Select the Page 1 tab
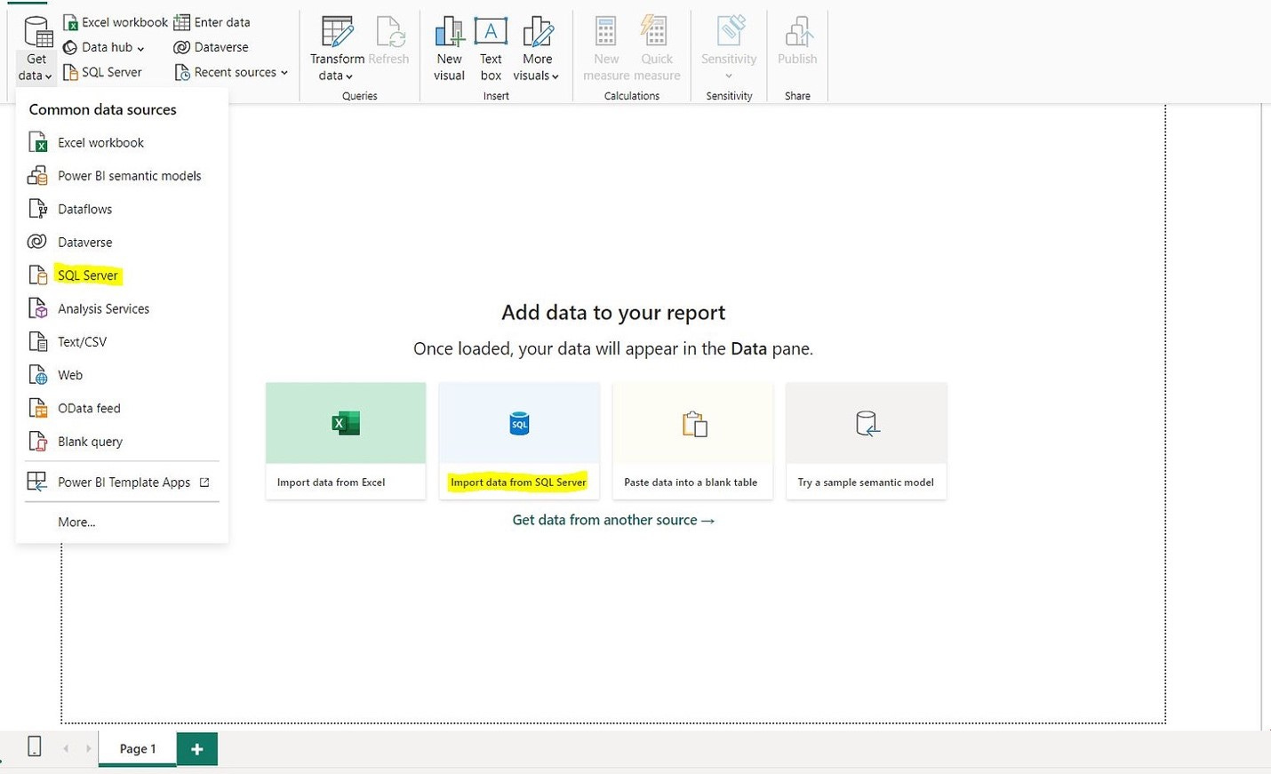The height and width of the screenshot is (774, 1271). click(138, 748)
